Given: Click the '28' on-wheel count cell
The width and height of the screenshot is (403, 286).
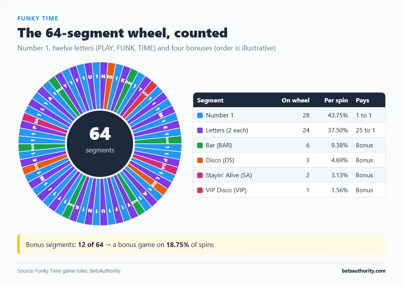Looking at the screenshot, I should pos(306,115).
